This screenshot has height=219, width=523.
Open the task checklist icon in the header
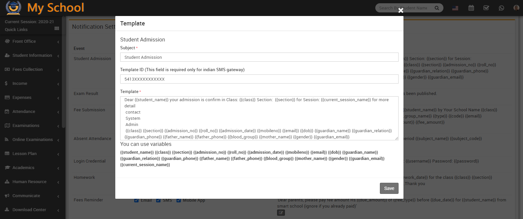pyautogui.click(x=486, y=8)
